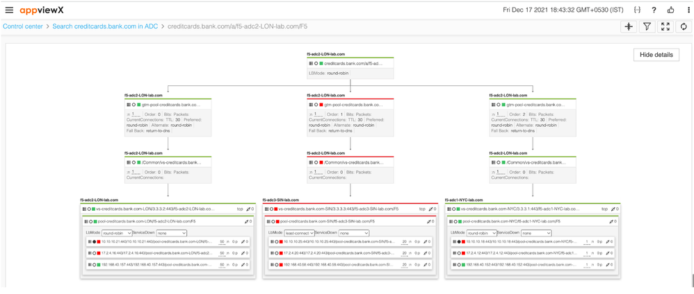Click red status square of 17.2.4.20:443 member
This screenshot has width=694, height=294.
pos(282,253)
